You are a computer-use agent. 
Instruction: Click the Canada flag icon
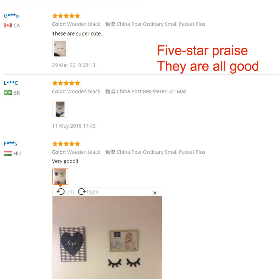point(8,25)
